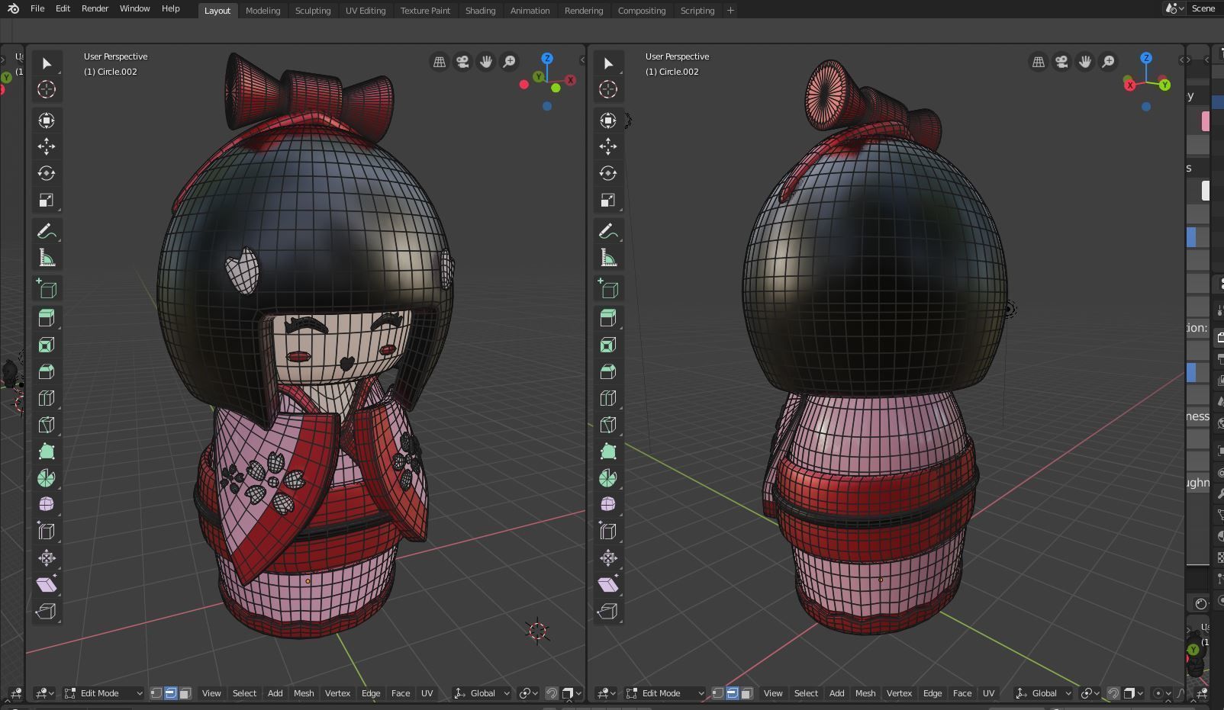The image size is (1224, 710).
Task: Select the Rotate tool in left viewport
Action: point(47,173)
